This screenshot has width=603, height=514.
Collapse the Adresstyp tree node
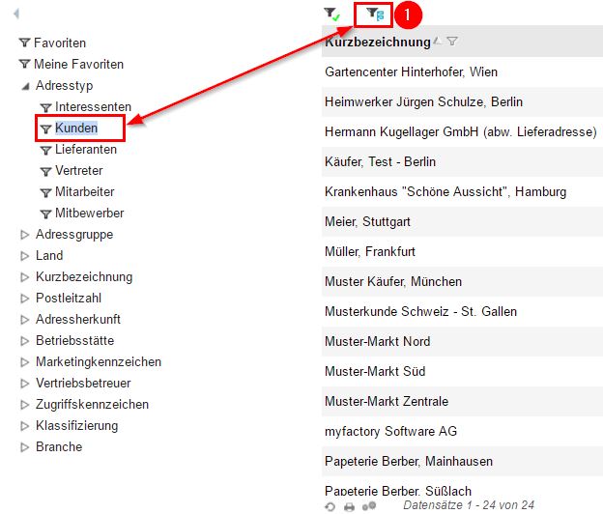pyautogui.click(x=25, y=86)
